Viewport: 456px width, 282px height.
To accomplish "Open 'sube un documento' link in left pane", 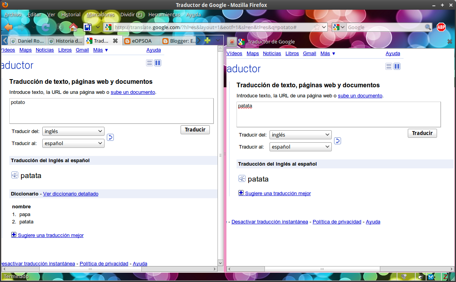I will click(x=133, y=92).
